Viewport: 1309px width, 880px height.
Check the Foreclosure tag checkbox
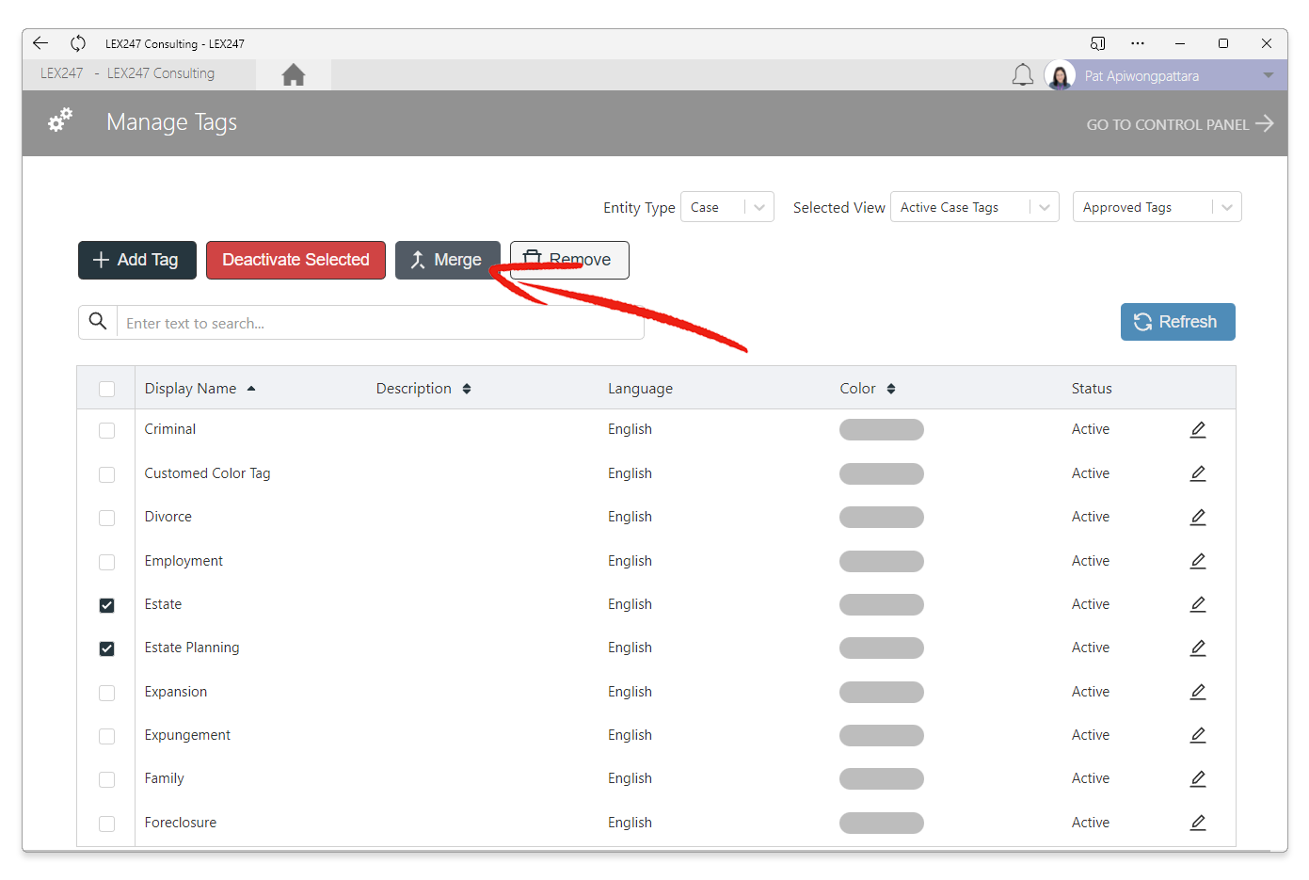point(106,824)
